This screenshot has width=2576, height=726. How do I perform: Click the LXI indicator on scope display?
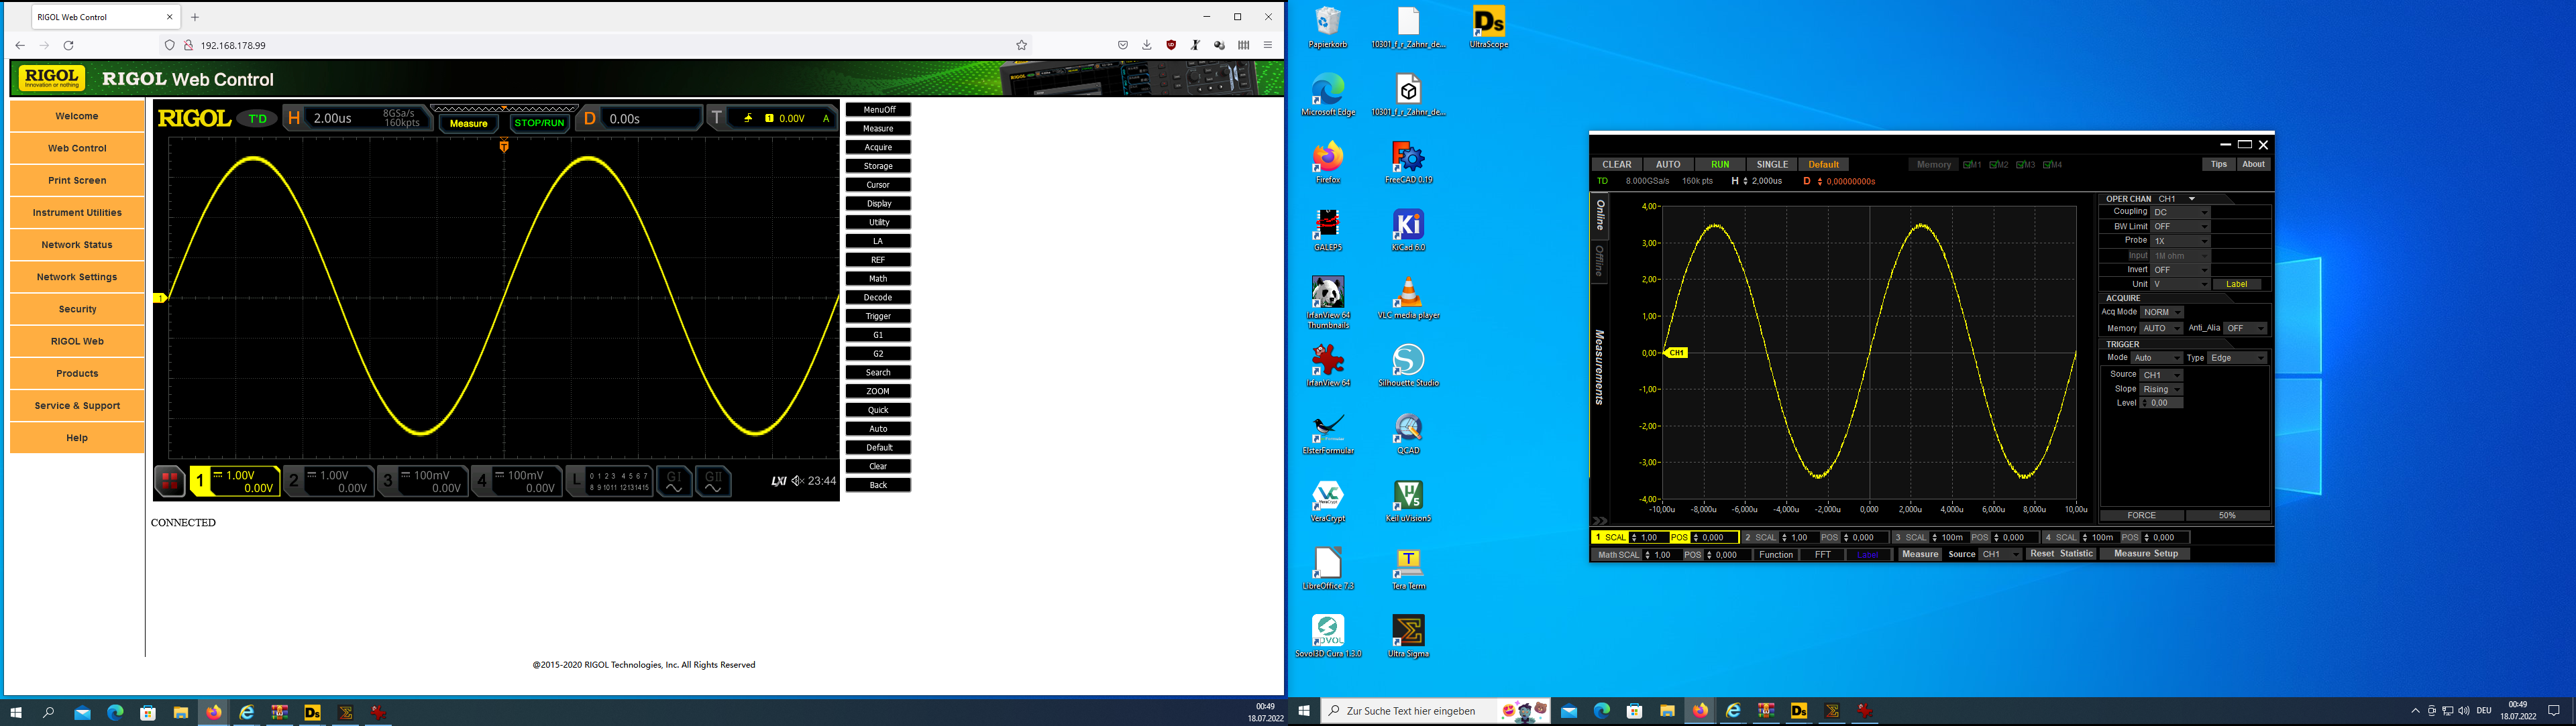[778, 481]
